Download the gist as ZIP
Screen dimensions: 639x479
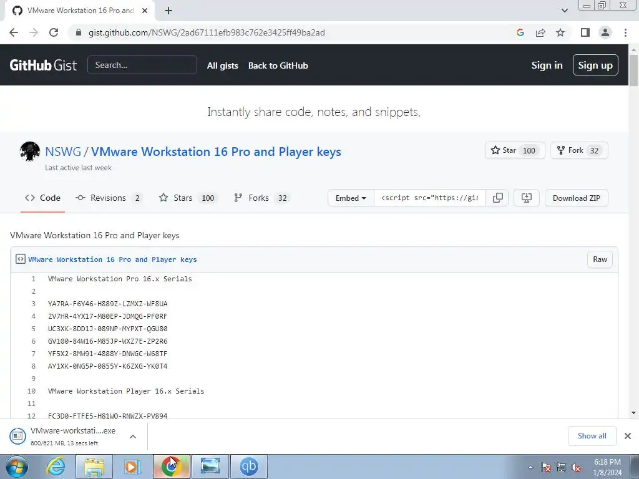[x=576, y=198]
